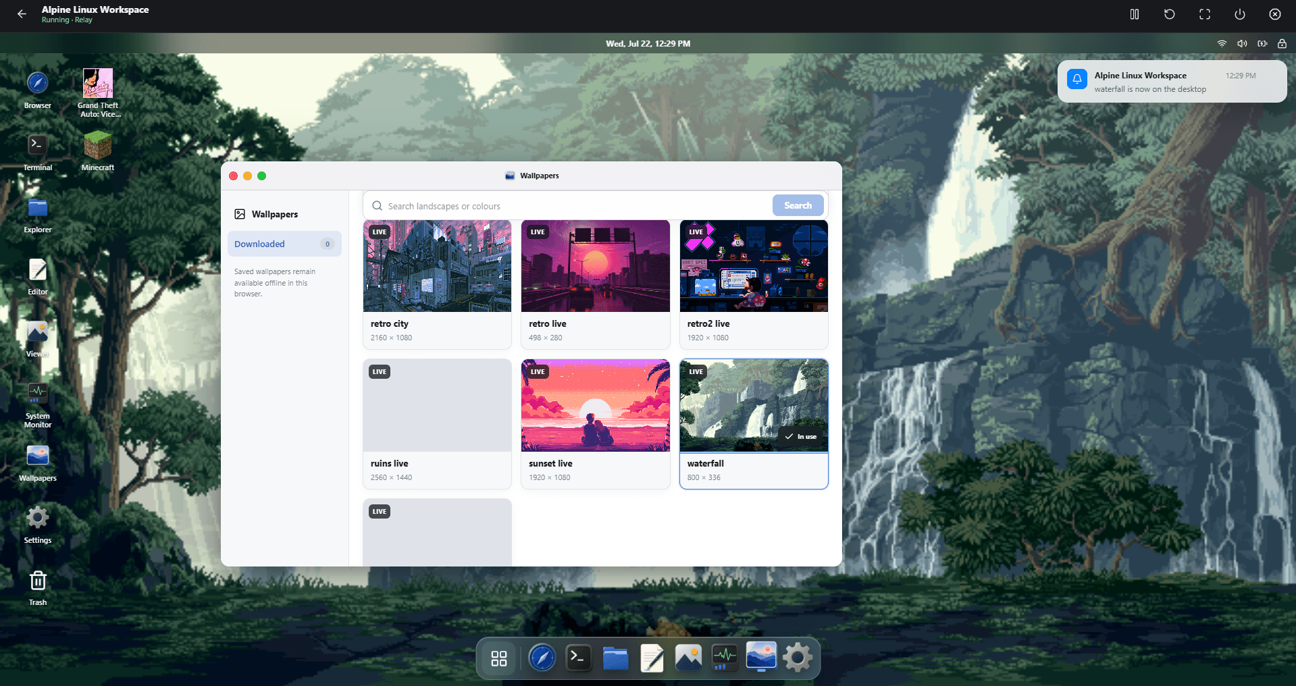Click the LIVE badge on retro city
Screen dimensions: 1296x686
click(380, 232)
